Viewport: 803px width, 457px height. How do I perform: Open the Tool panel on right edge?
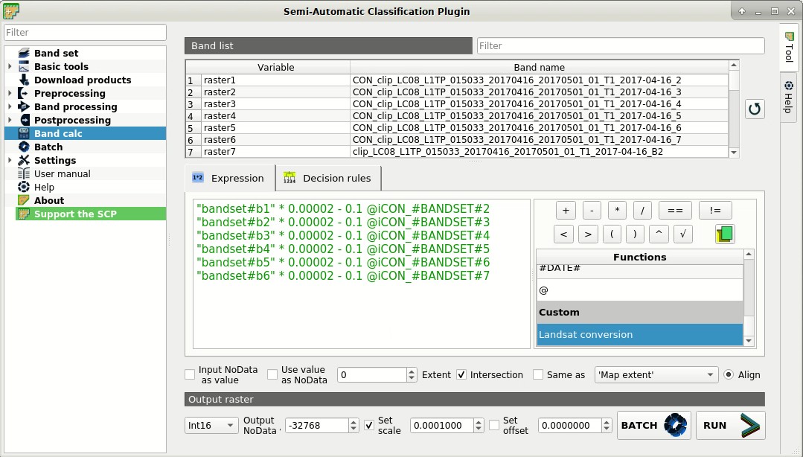[x=789, y=48]
